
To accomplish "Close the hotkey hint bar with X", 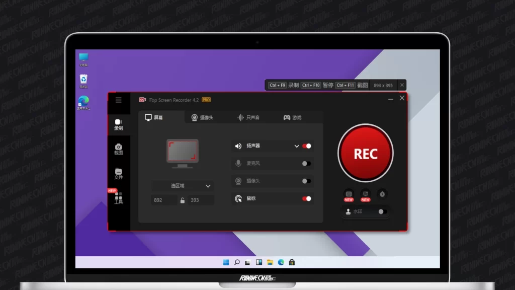I will (401, 85).
